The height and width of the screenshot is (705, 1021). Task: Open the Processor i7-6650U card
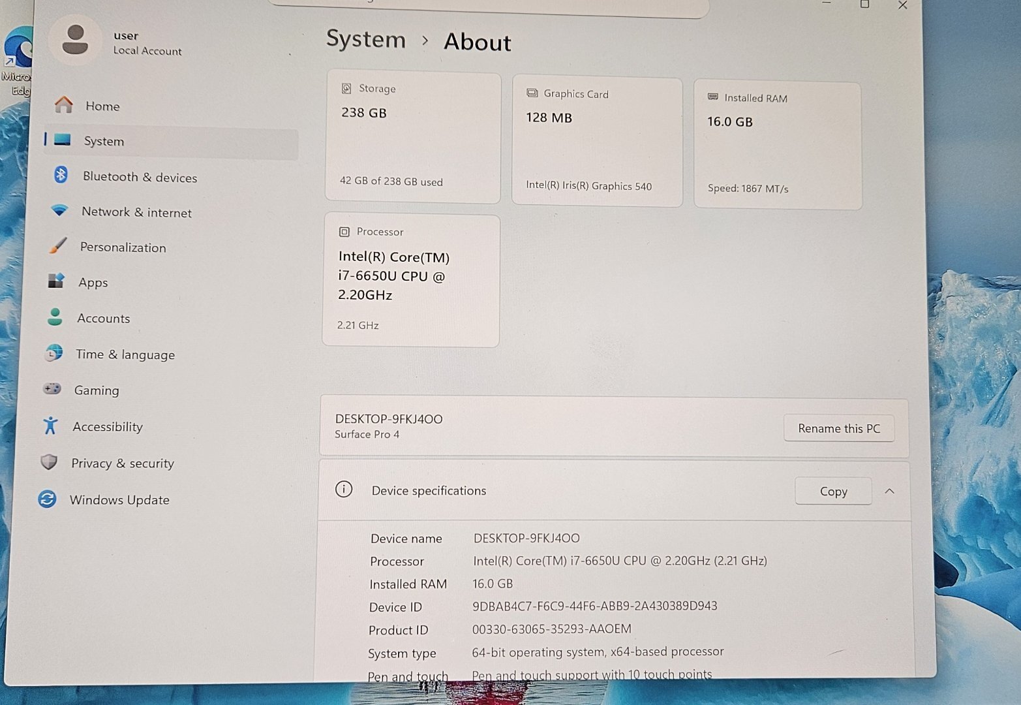pos(411,281)
